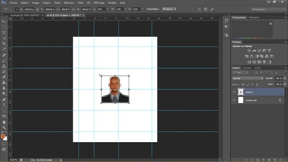This screenshot has height=162, width=288.
Task: Add a Vibrance adjustment
Action: pyautogui.click(x=270, y=50)
